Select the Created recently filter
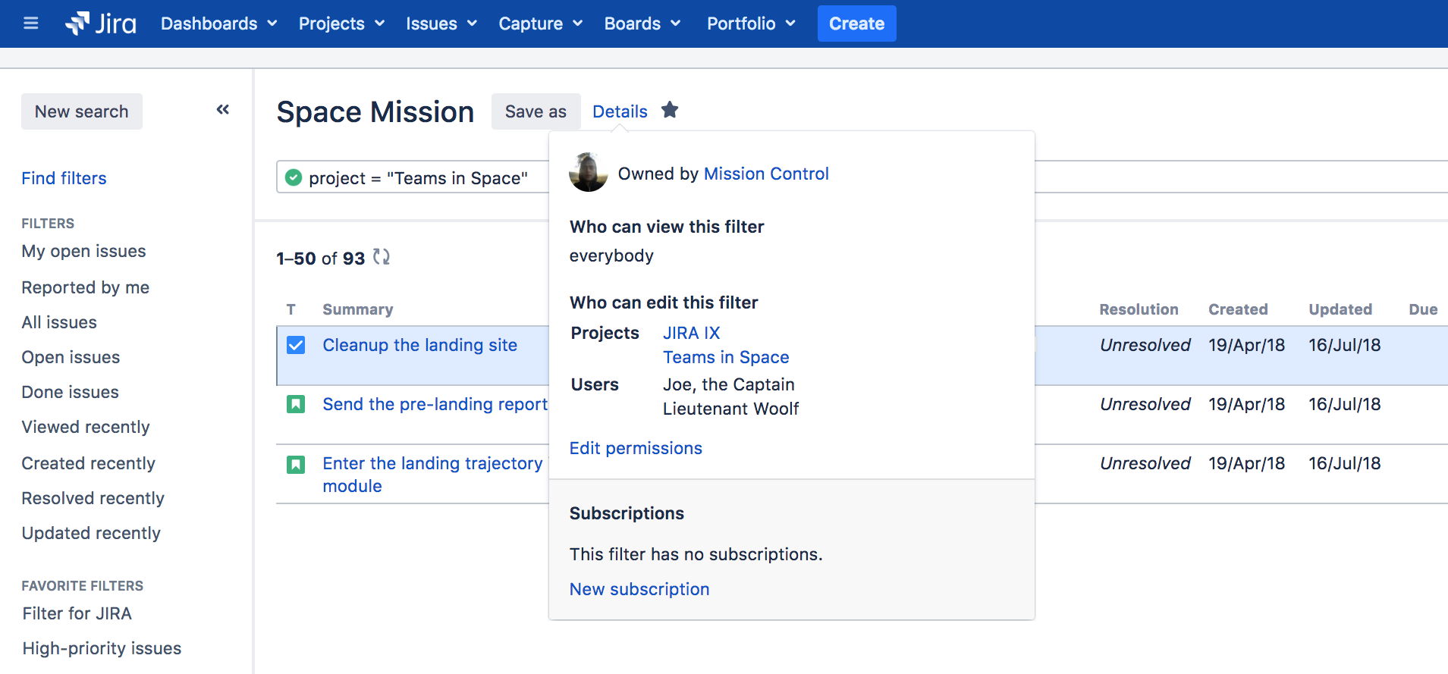 coord(89,463)
